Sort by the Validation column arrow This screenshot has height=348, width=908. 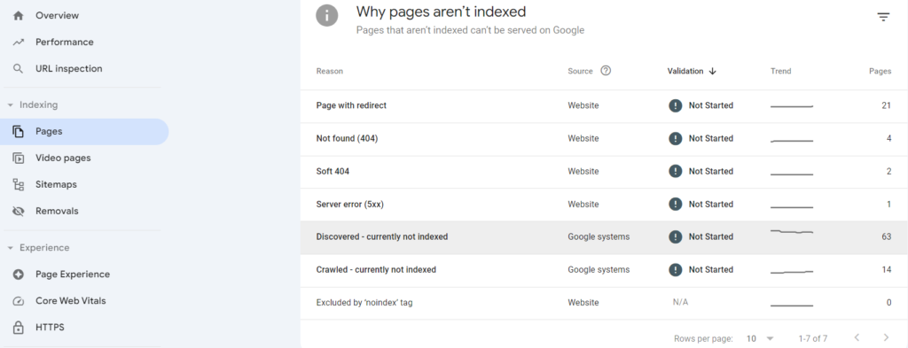712,71
